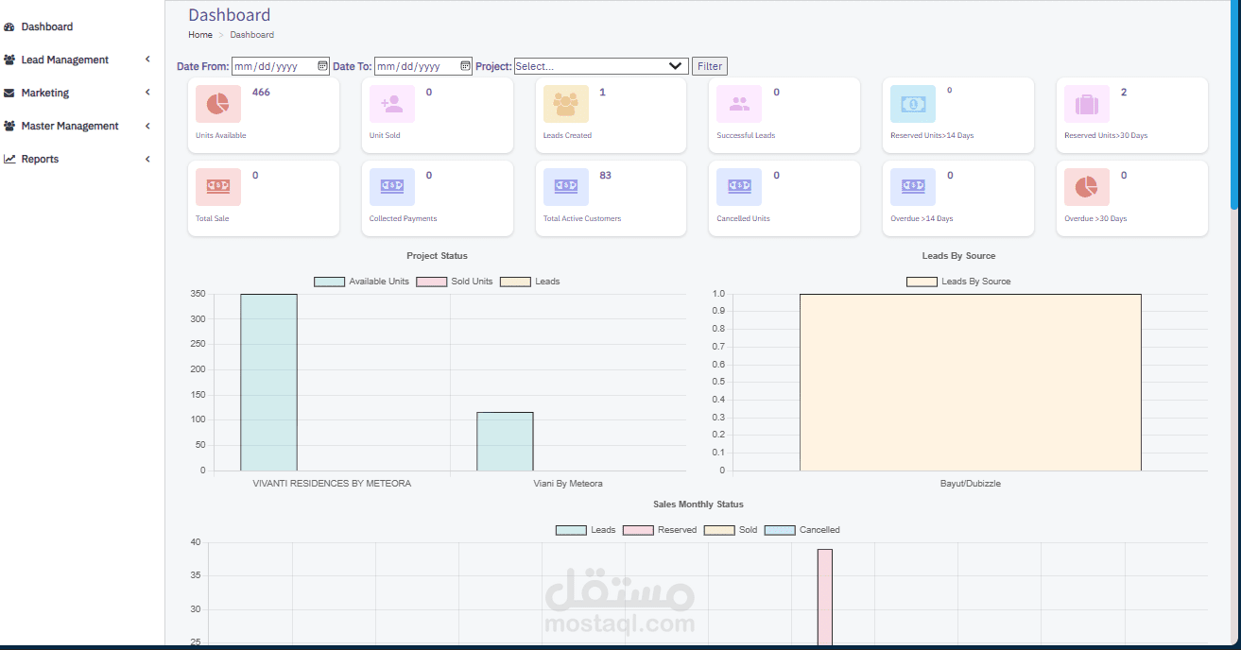Click the Unit Sold card label
1241x650 pixels.
click(385, 136)
